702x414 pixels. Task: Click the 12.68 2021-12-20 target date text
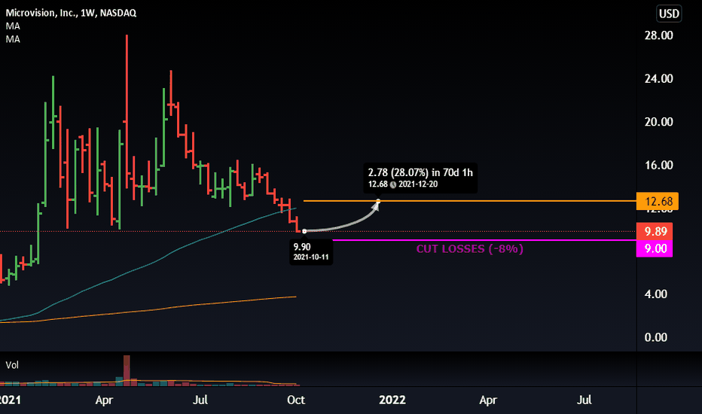click(402, 184)
